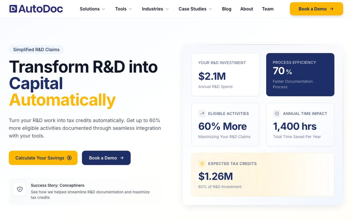The width and height of the screenshot is (352, 220).
Task: Click the Calculate Your Savings button
Action: click(43, 158)
